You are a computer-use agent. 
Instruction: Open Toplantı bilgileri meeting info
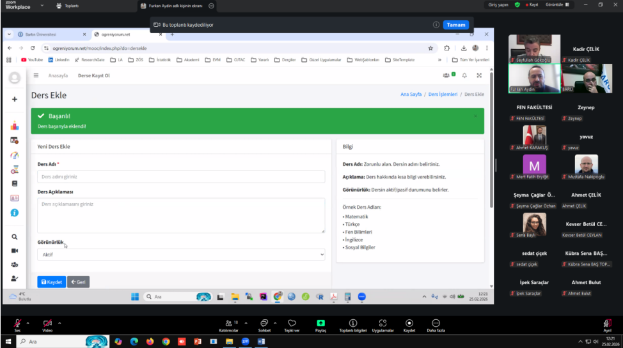tap(352, 323)
